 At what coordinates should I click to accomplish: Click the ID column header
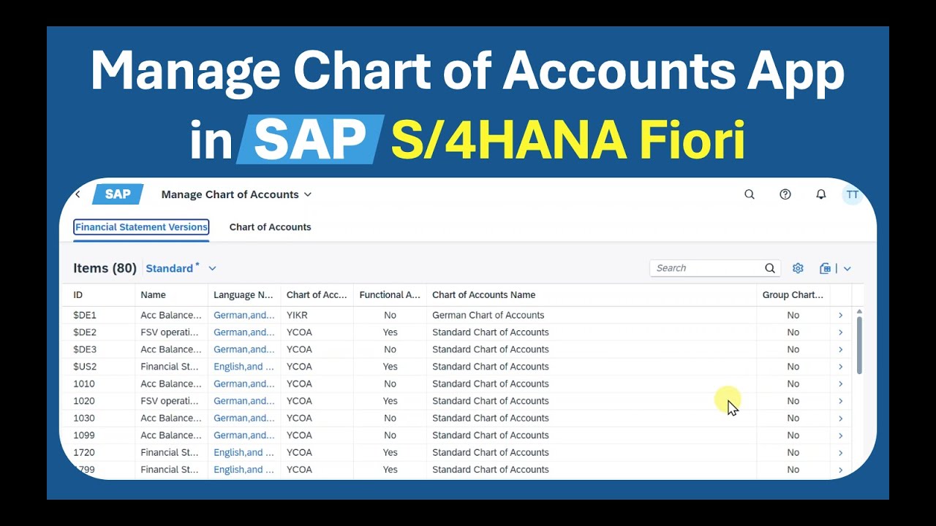[98, 295]
